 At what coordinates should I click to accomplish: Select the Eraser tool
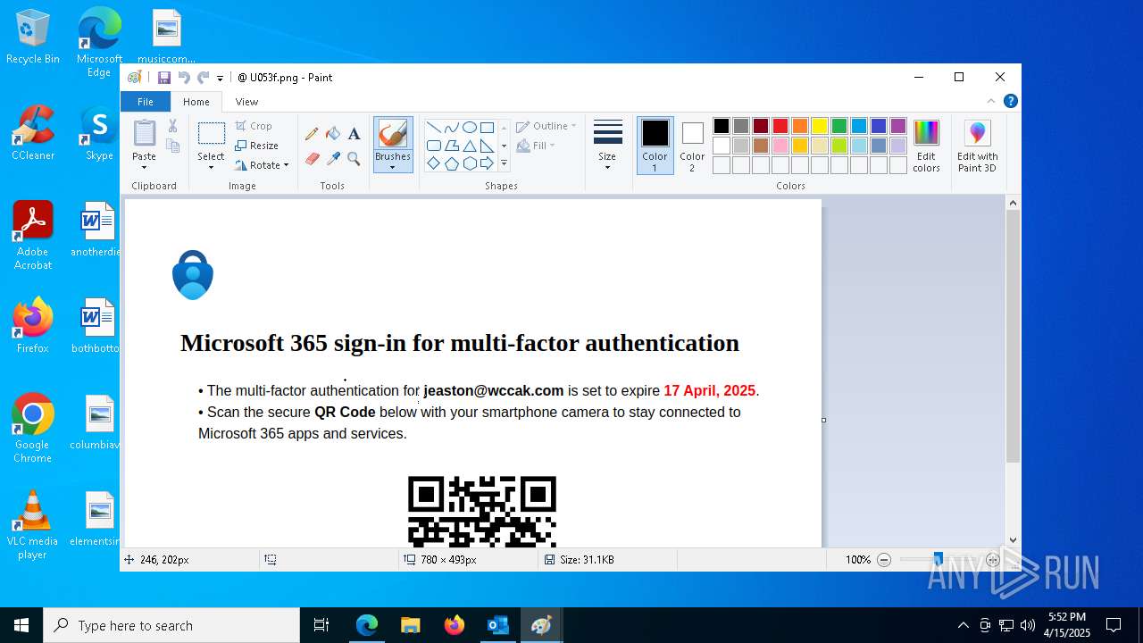tap(312, 159)
